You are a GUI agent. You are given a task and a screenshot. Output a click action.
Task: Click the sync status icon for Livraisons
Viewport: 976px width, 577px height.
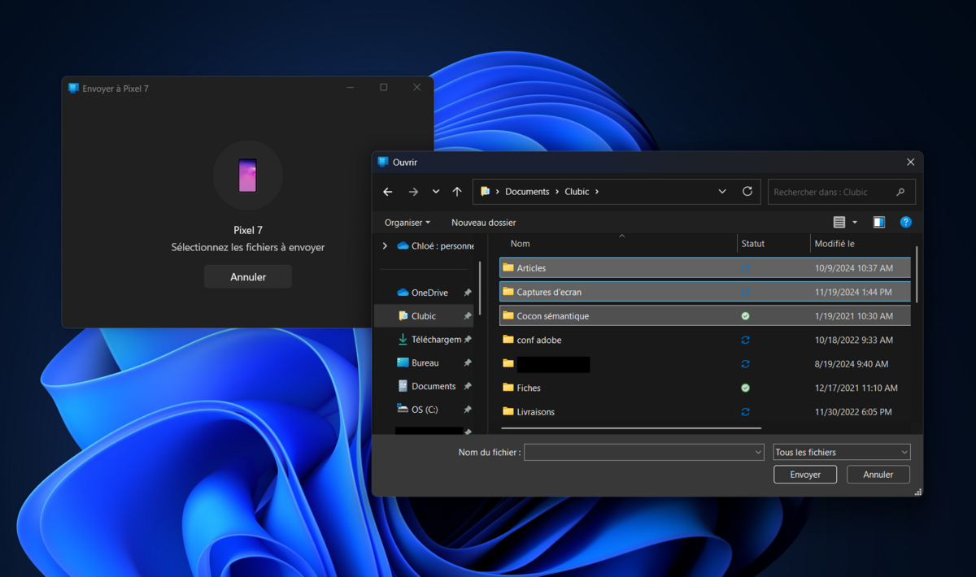(x=745, y=412)
